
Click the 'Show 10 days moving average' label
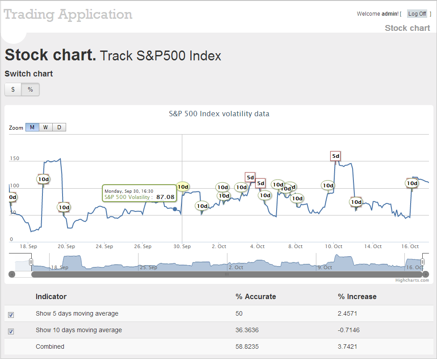click(79, 330)
